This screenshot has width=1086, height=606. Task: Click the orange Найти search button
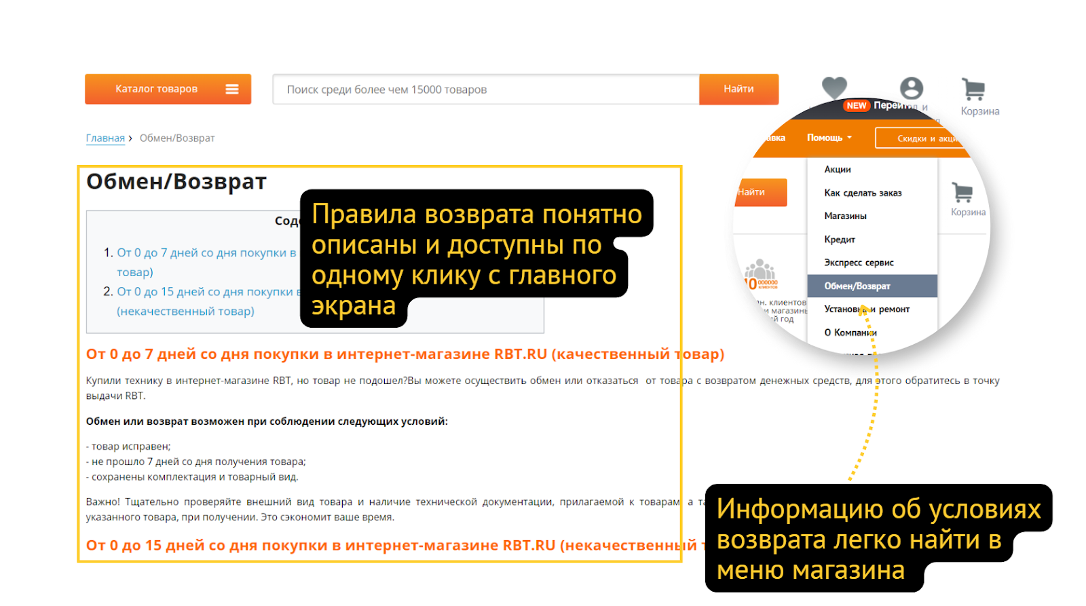tap(738, 89)
